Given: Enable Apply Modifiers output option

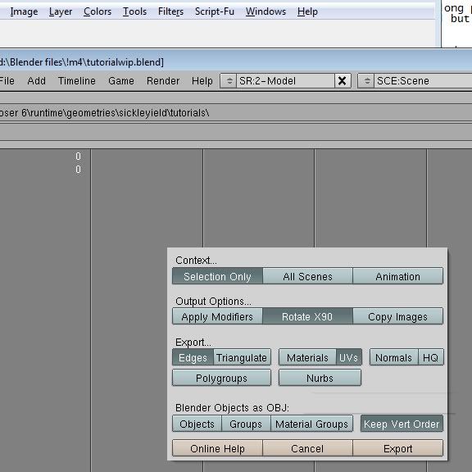Looking at the screenshot, I should point(217,316).
